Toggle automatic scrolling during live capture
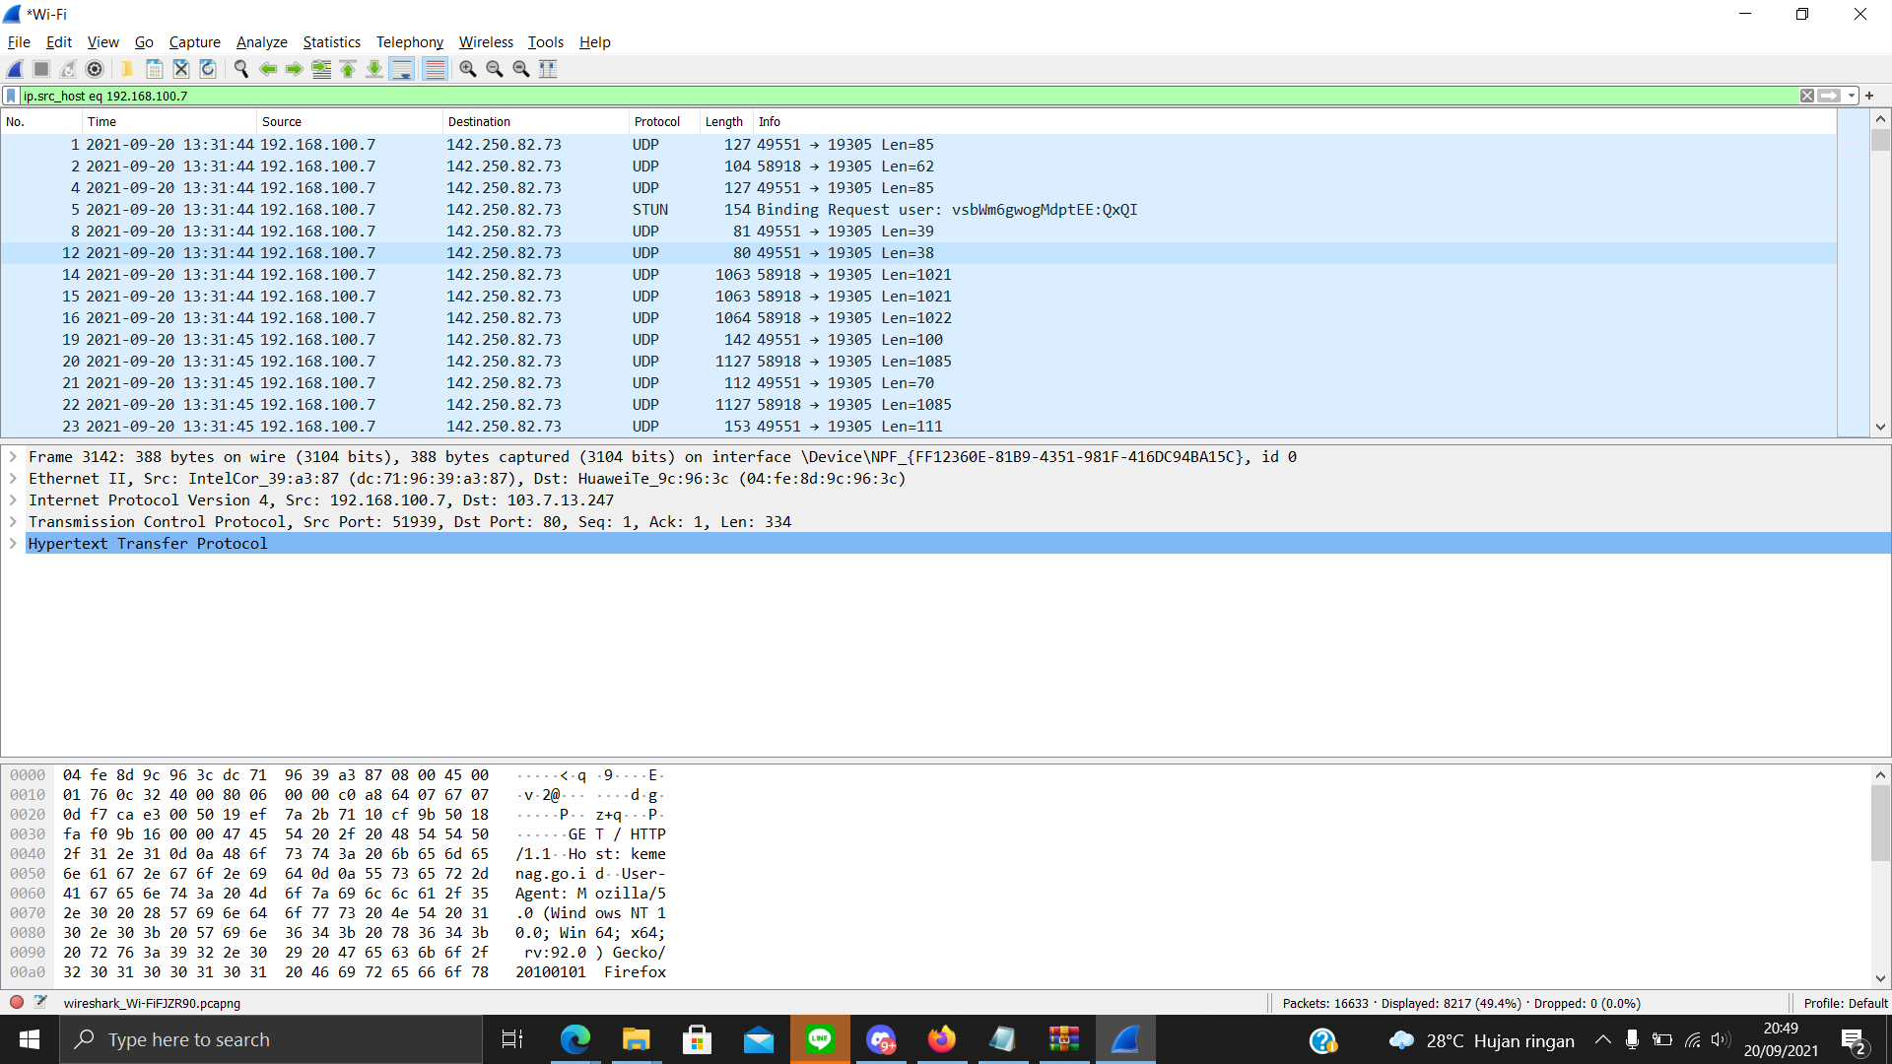The height and width of the screenshot is (1064, 1892). tap(402, 69)
